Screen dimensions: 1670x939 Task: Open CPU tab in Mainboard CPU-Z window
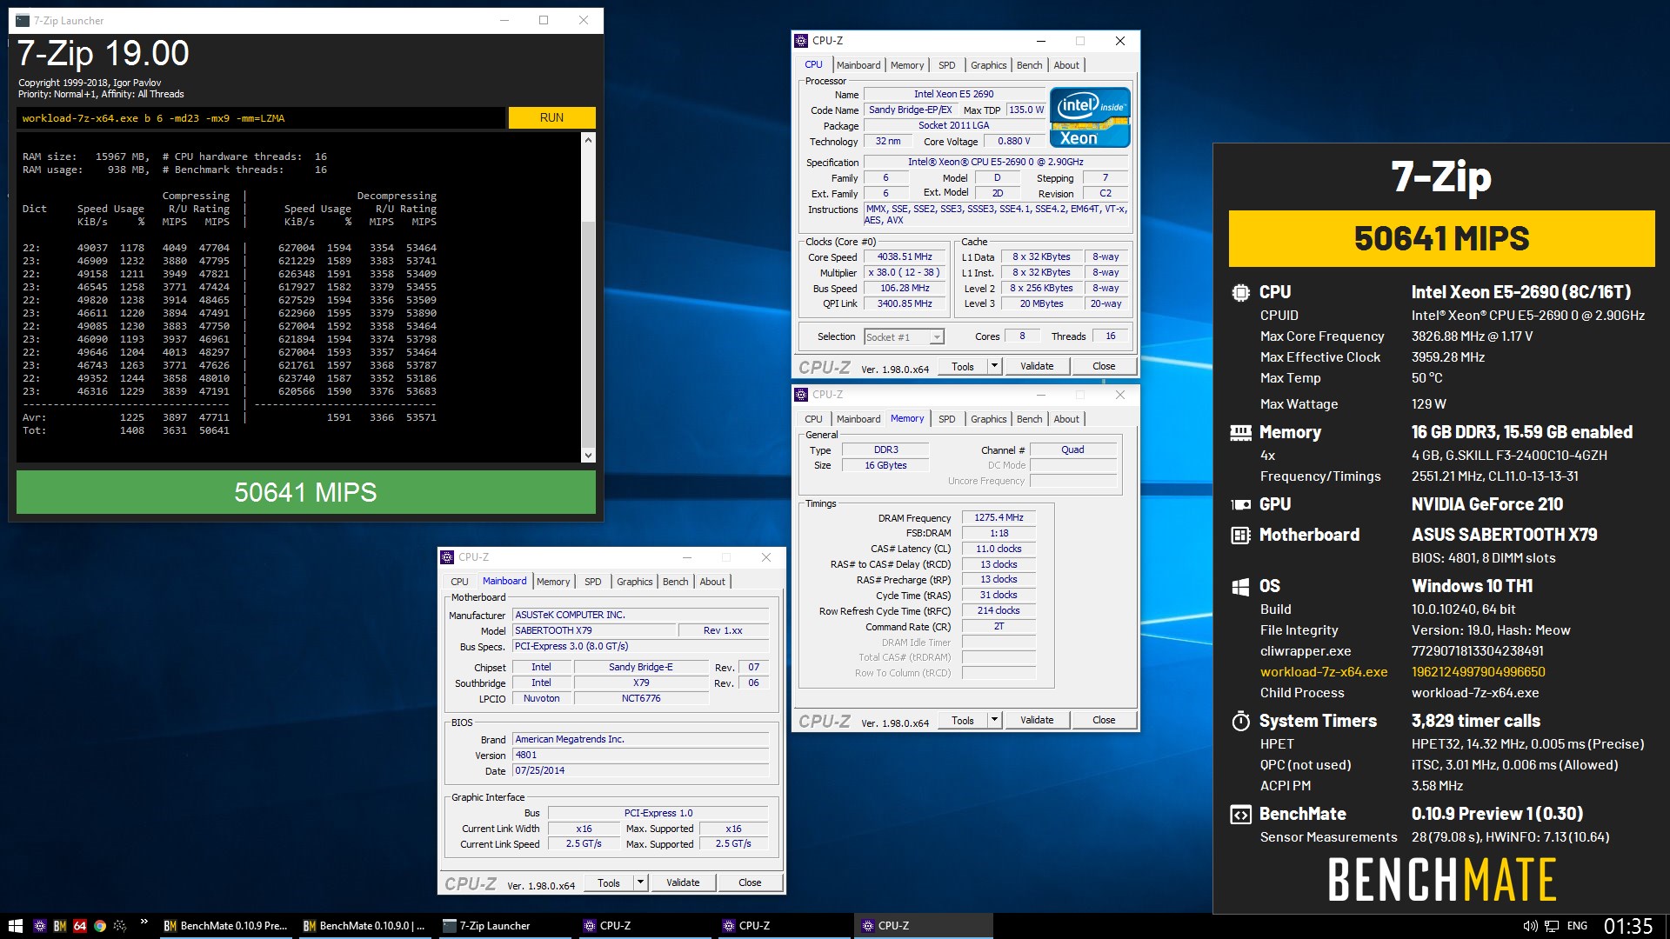[x=459, y=582]
